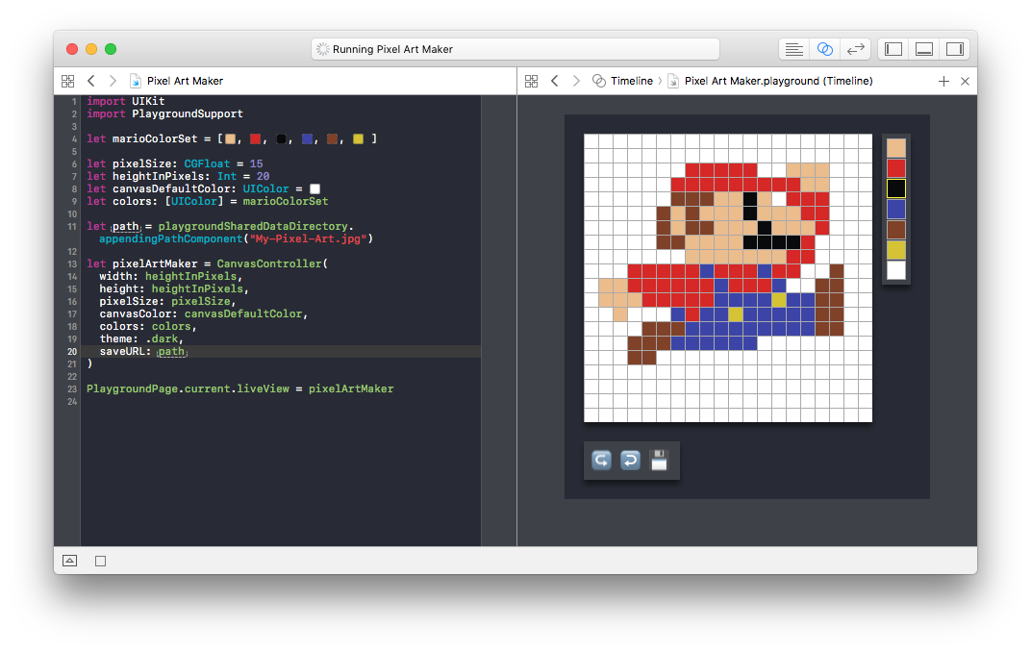Screen dimensions: 1031x651
Task: Click the saveURL path argument
Action: point(171,351)
